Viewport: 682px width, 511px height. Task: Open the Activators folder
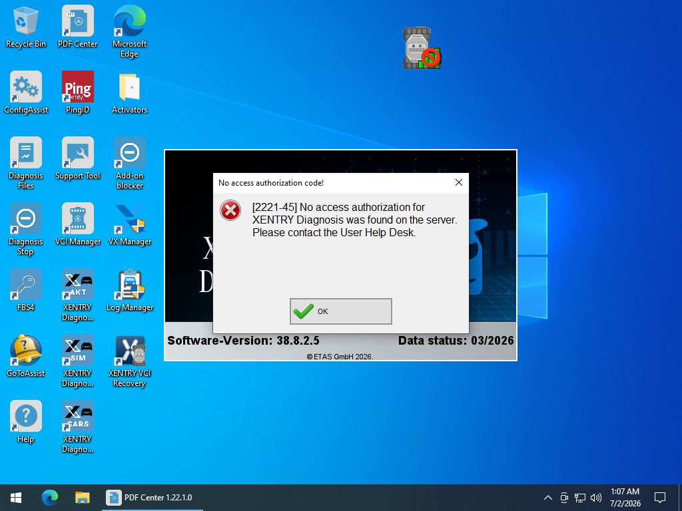[x=129, y=92]
